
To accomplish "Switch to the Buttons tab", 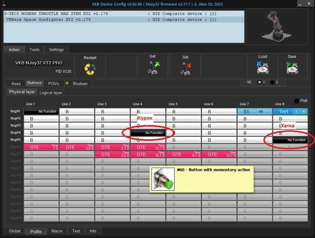I will pos(34,83).
